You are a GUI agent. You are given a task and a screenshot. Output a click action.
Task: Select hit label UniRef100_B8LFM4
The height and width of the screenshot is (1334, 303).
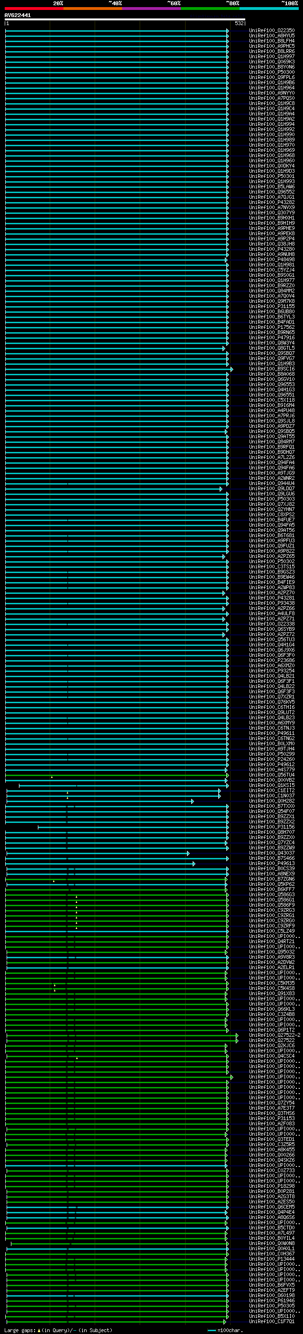coord(272,41)
